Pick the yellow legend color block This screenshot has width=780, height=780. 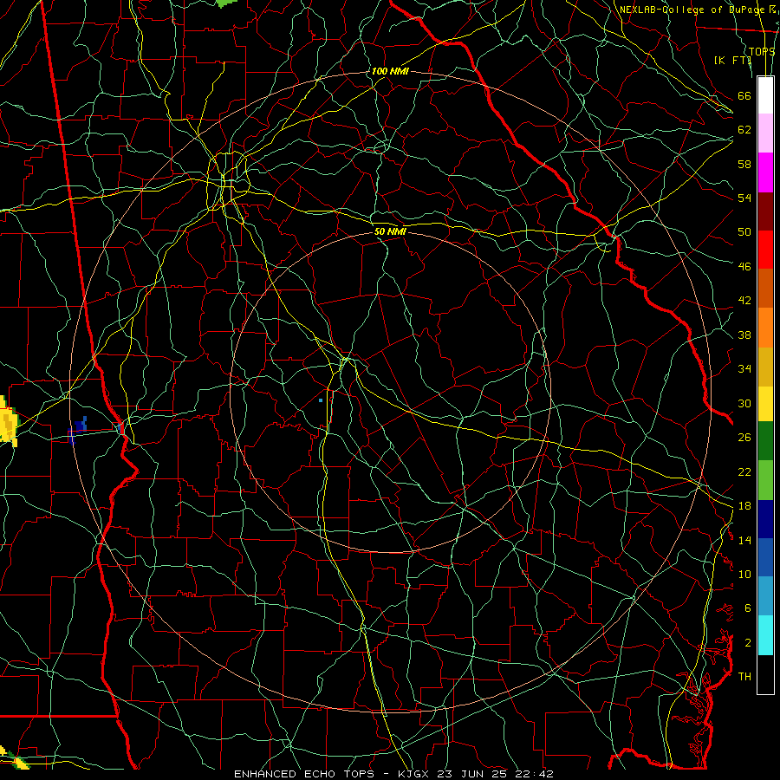click(x=765, y=404)
